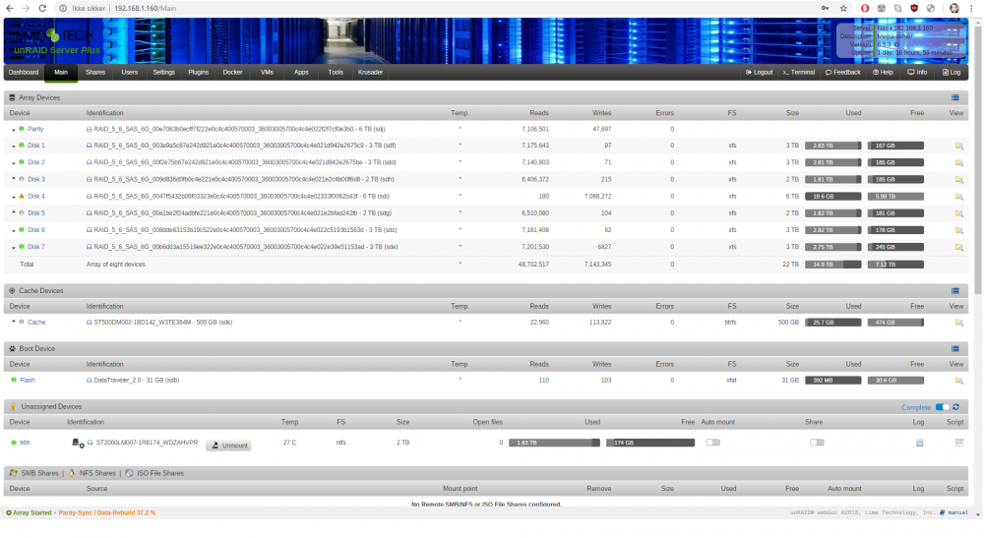Unmount the ST2000LM007 drive
This screenshot has width=984, height=538.
click(229, 446)
